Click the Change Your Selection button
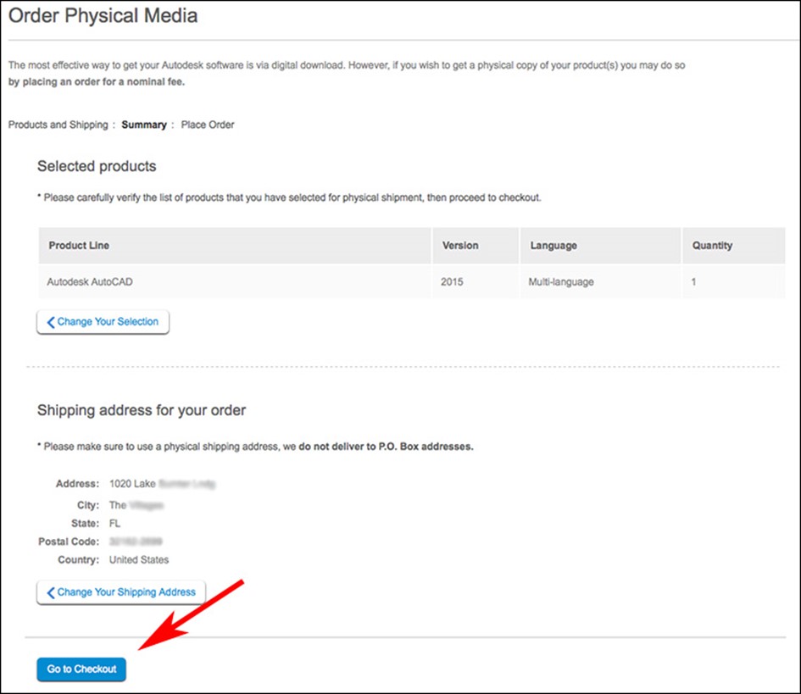The width and height of the screenshot is (801, 694). pyautogui.click(x=103, y=322)
